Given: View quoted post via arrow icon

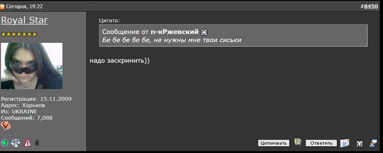Looking at the screenshot, I should pos(204,32).
